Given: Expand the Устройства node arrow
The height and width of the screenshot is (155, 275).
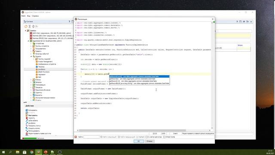Looking at the screenshot, I should point(31,43).
